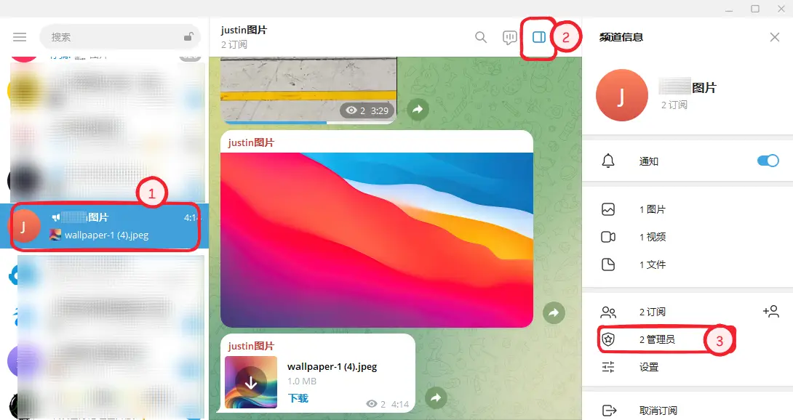Click the justin图片 sender name above the file
Screen dimensions: 793x420
pos(251,346)
